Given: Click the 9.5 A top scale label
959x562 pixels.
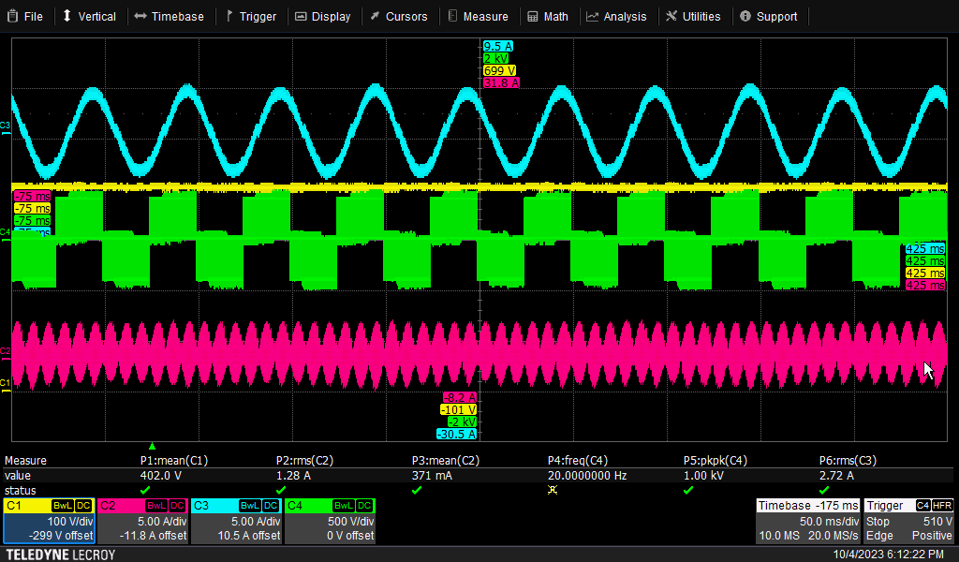Looking at the screenshot, I should click(498, 47).
